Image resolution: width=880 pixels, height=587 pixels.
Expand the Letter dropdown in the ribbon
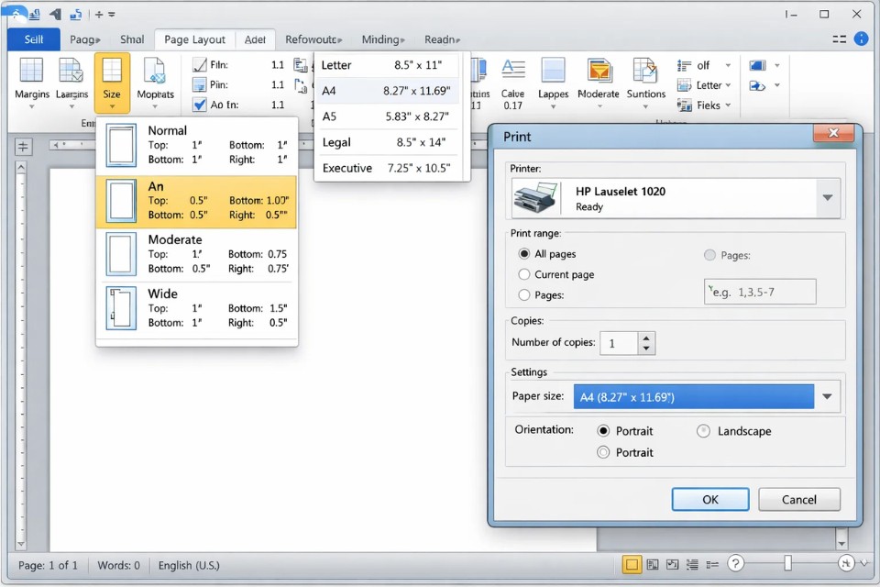[728, 85]
